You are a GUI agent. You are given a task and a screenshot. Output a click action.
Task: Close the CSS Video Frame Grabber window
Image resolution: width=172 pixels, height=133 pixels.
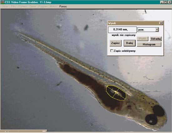point(169,2)
